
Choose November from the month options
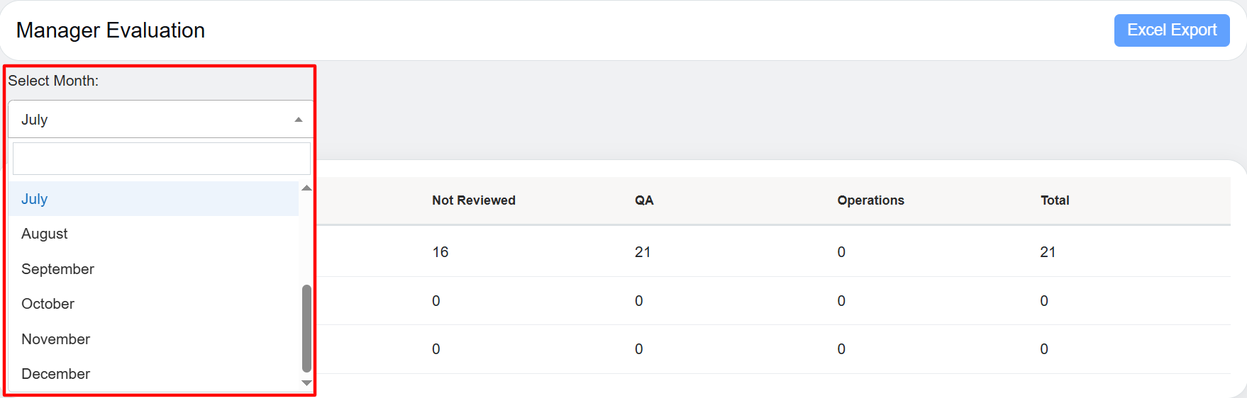click(x=55, y=339)
